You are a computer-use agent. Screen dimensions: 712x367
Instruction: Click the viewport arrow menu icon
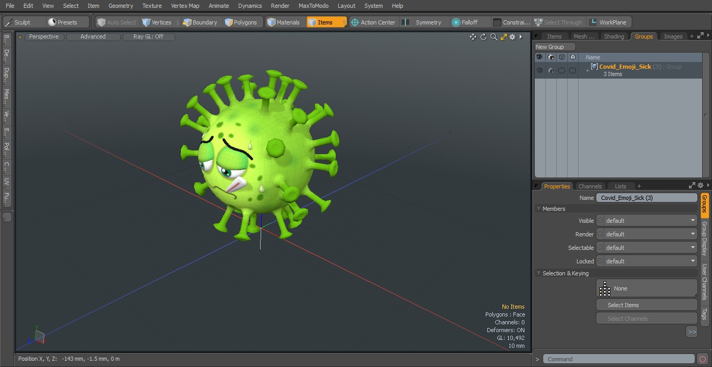(x=521, y=37)
